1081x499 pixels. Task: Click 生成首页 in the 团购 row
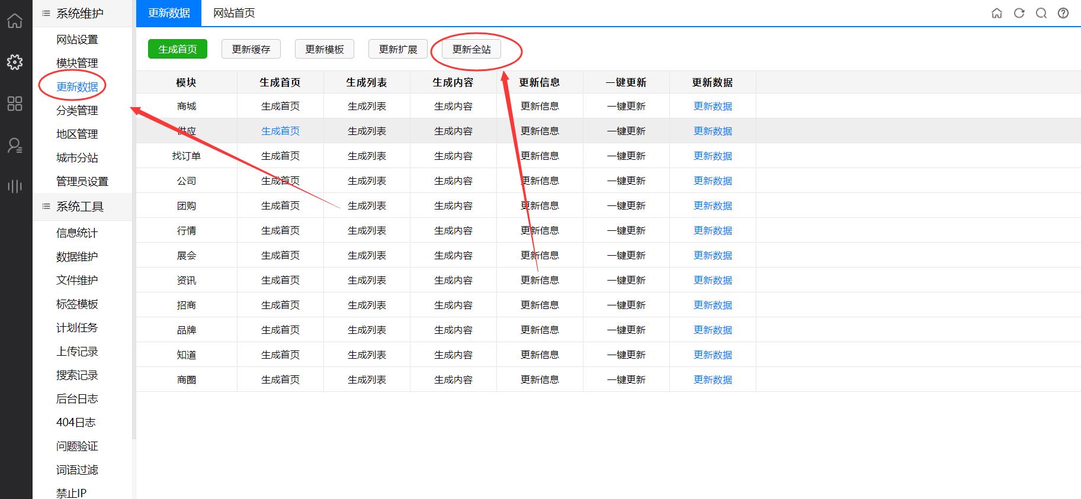[x=280, y=206]
